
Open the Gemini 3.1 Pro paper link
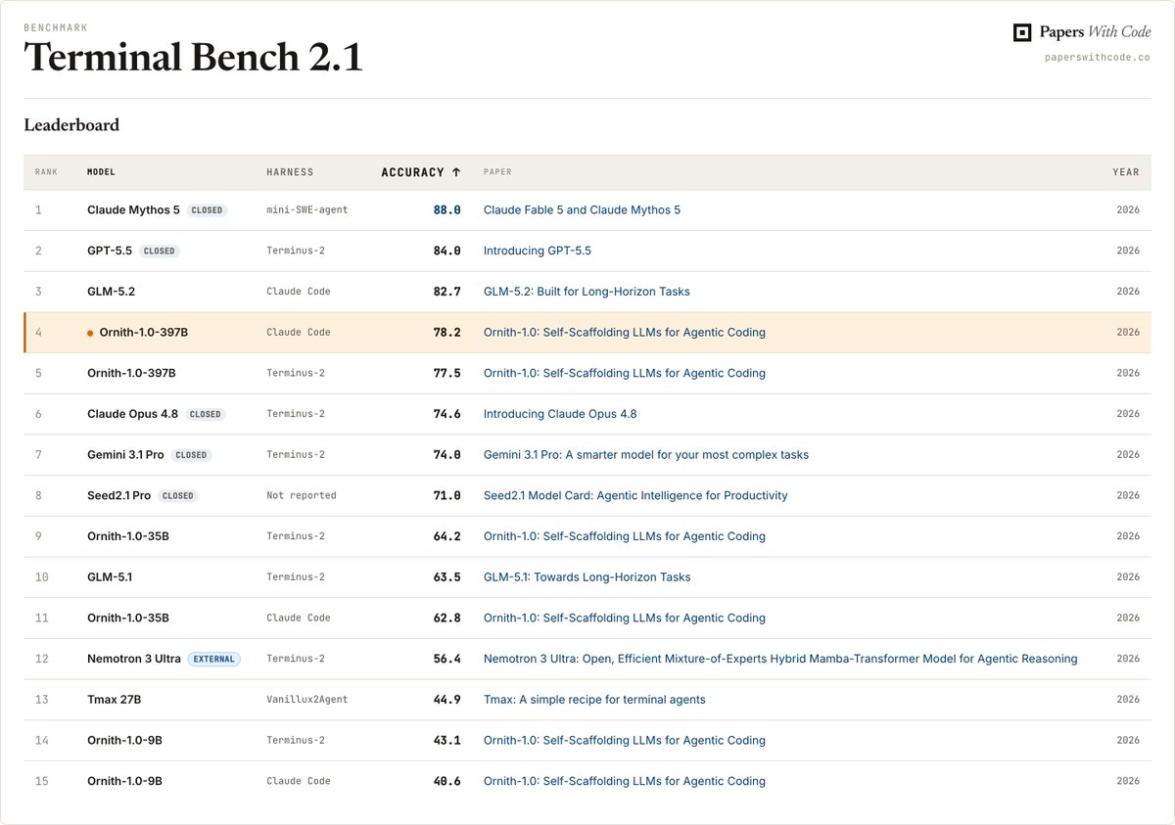(646, 455)
